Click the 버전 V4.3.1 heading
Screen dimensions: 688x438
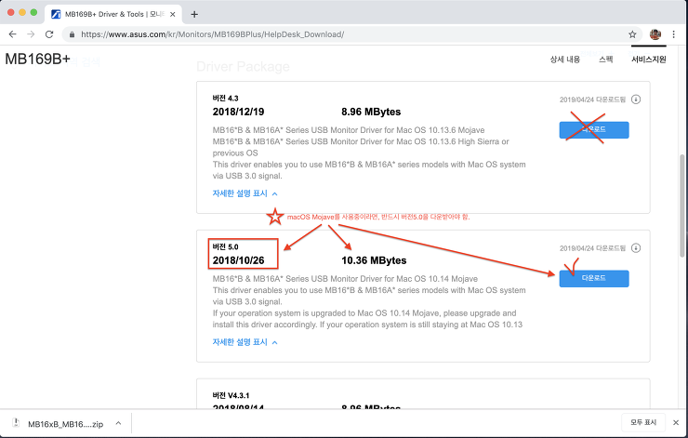231,395
